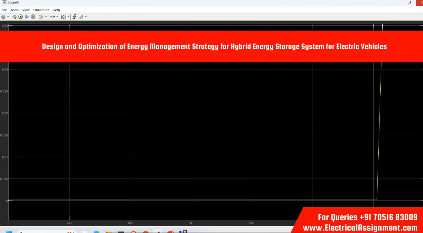Image resolution: width=423 pixels, height=233 pixels.
Task: Enable the Cursor Measurements ruler icon
Action: tap(81, 17)
